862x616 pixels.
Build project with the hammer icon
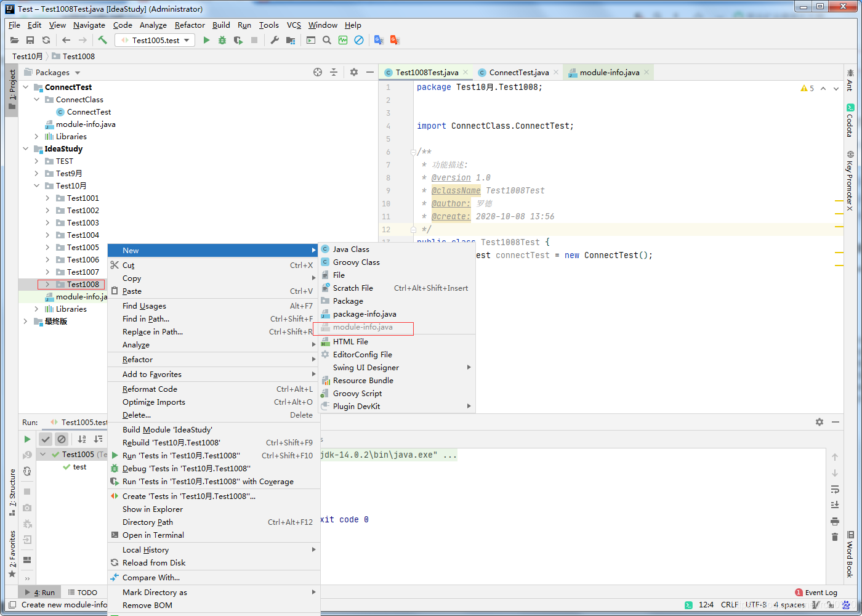click(x=102, y=40)
